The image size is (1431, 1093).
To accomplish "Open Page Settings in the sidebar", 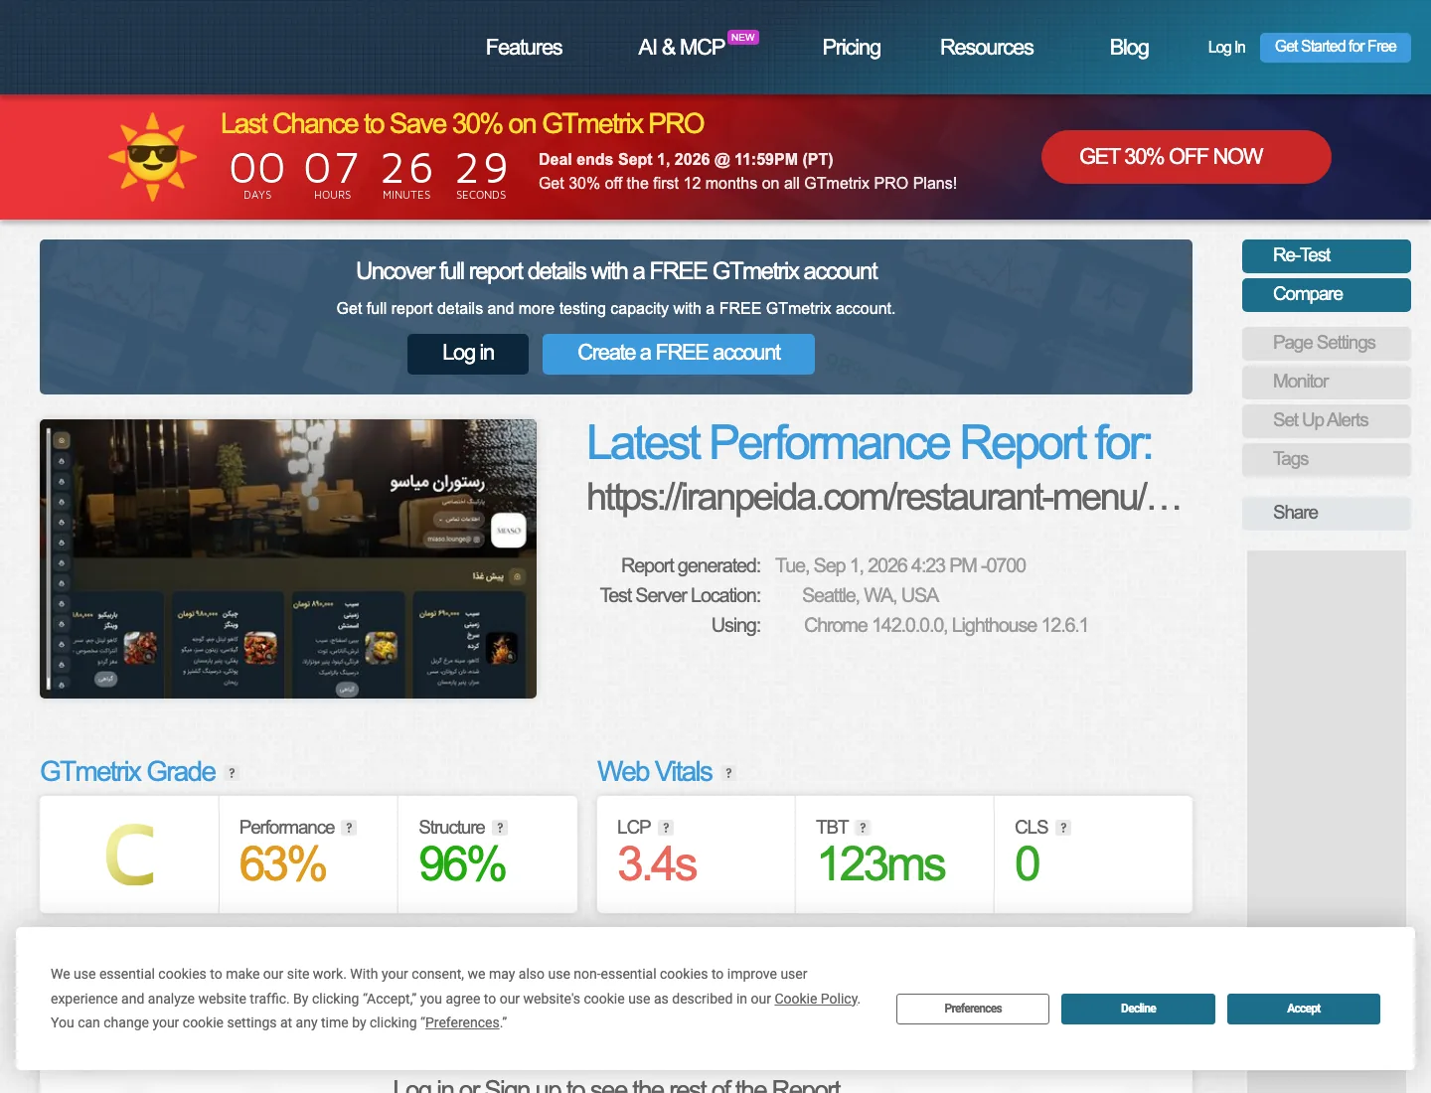I will pyautogui.click(x=1327, y=343).
